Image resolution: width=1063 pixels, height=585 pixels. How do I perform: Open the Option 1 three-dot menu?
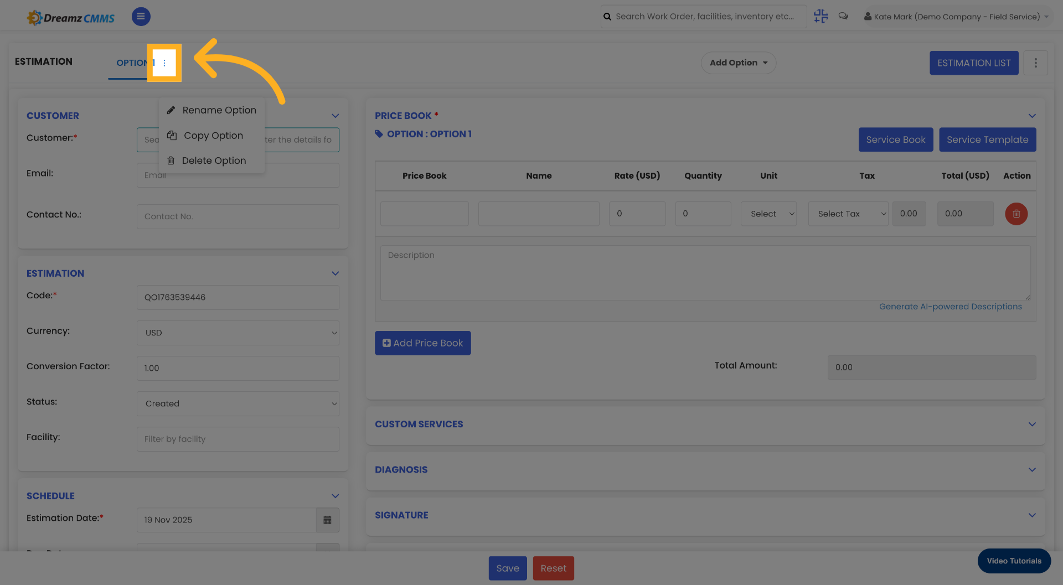164,63
